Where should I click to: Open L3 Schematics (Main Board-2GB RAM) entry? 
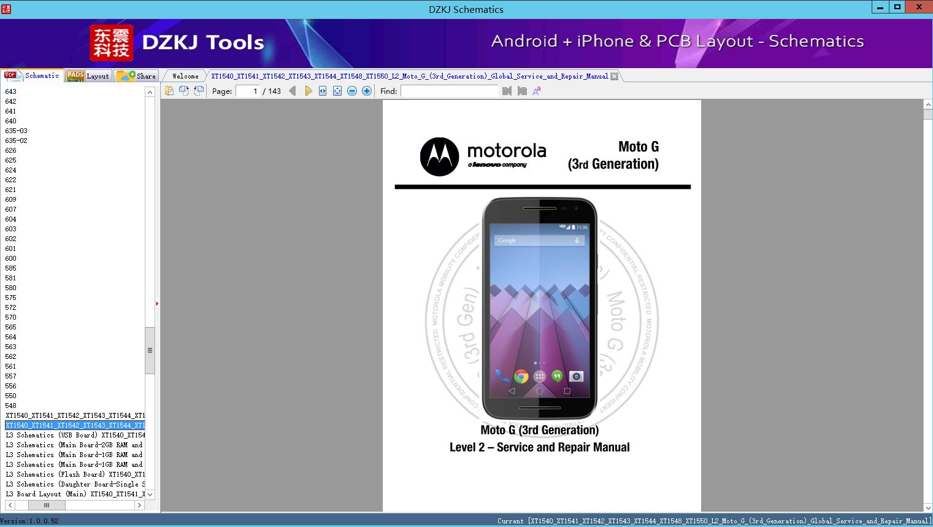(75, 445)
